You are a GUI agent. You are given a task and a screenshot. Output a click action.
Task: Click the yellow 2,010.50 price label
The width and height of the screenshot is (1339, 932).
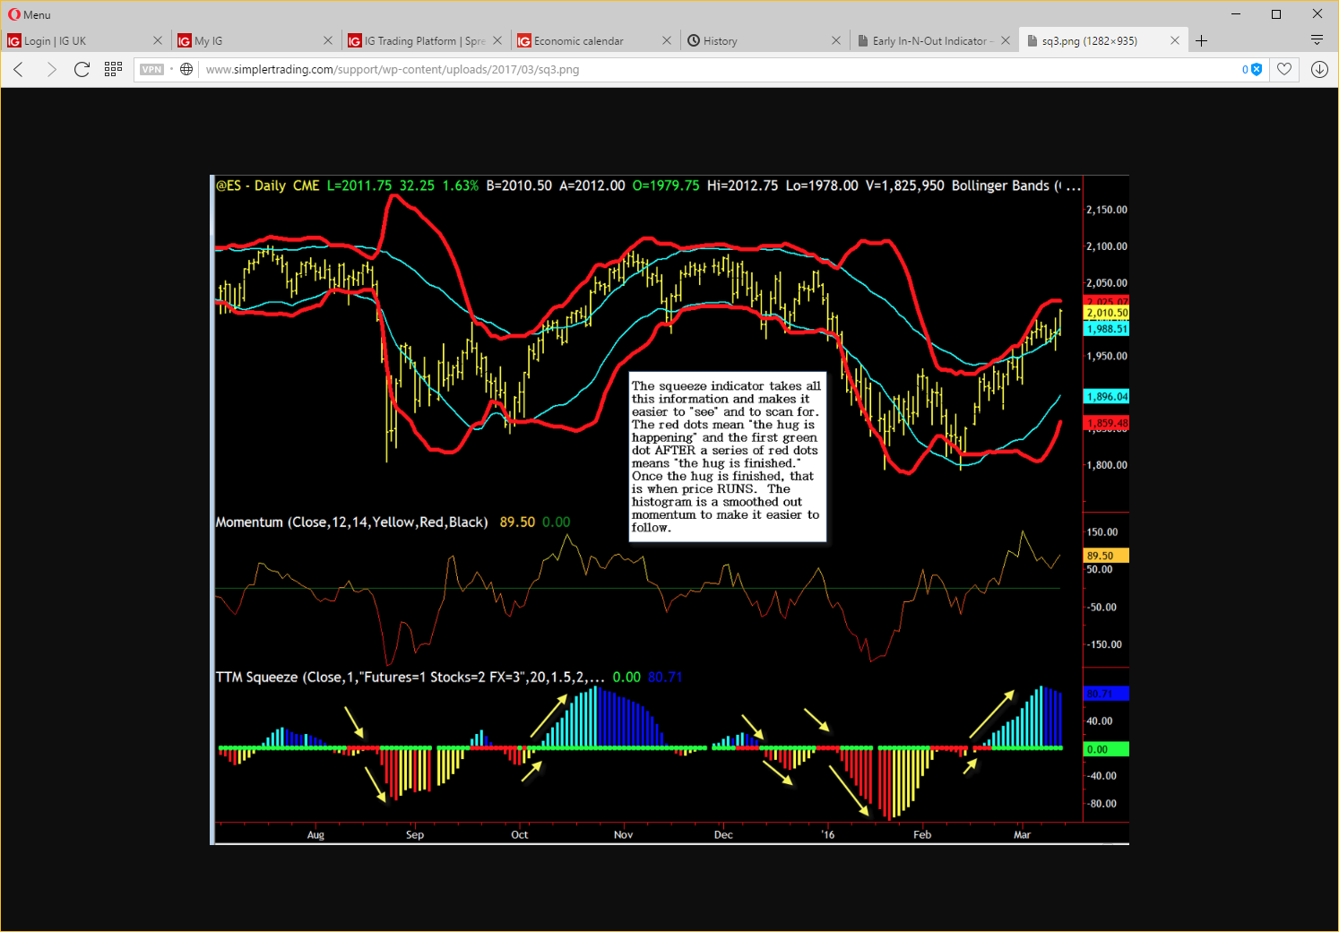pos(1107,313)
